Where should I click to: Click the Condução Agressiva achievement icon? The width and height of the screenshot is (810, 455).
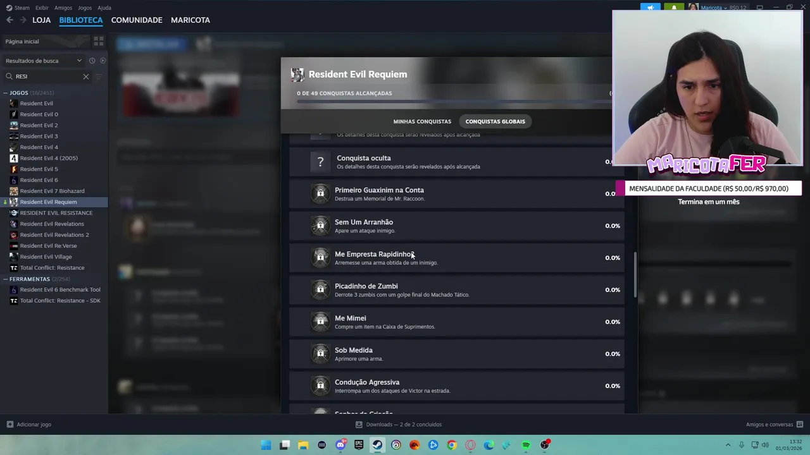[320, 385]
